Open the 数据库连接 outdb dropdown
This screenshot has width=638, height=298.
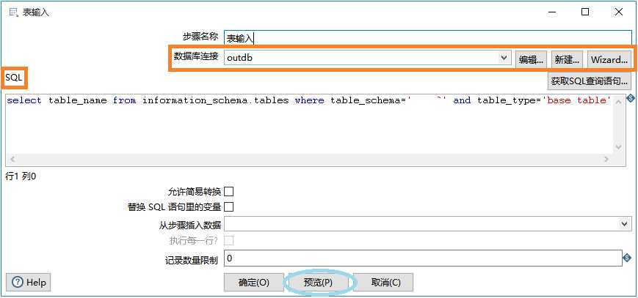coord(504,58)
